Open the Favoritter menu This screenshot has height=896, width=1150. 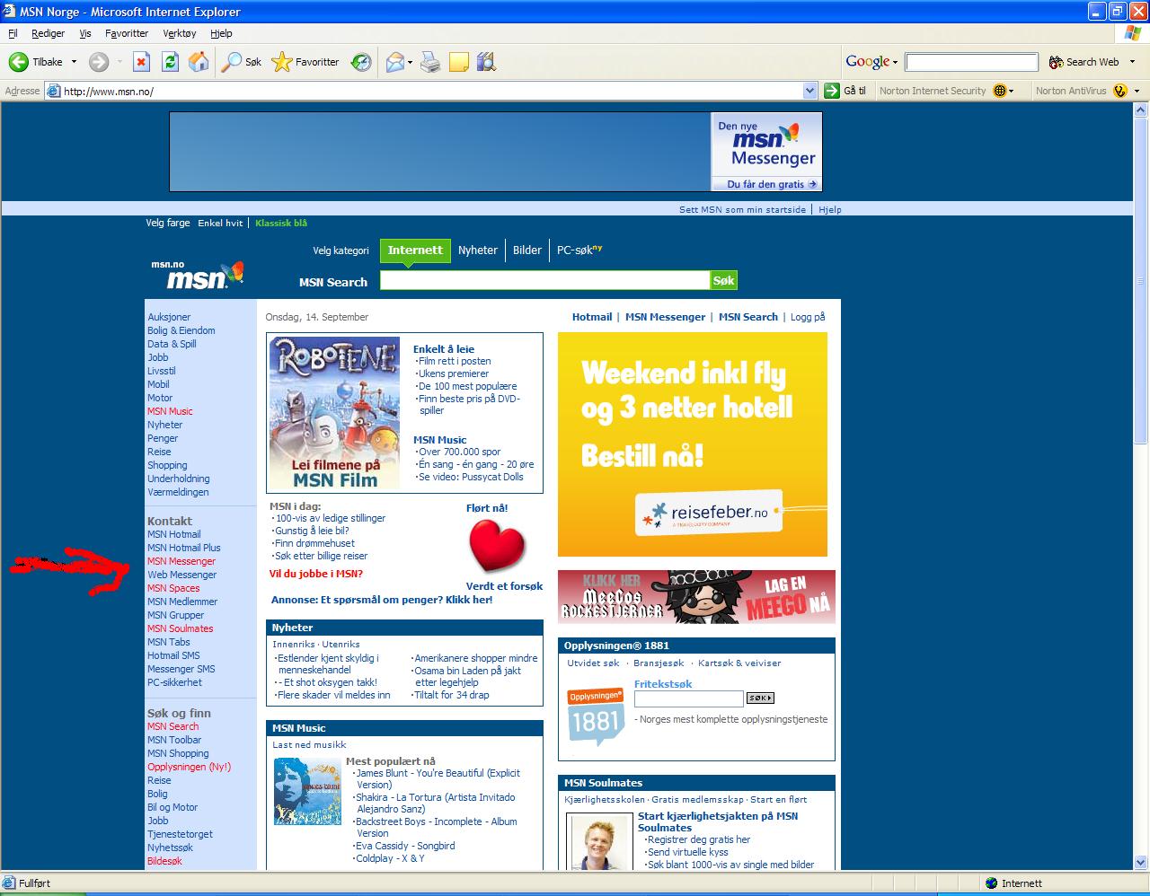click(x=127, y=33)
